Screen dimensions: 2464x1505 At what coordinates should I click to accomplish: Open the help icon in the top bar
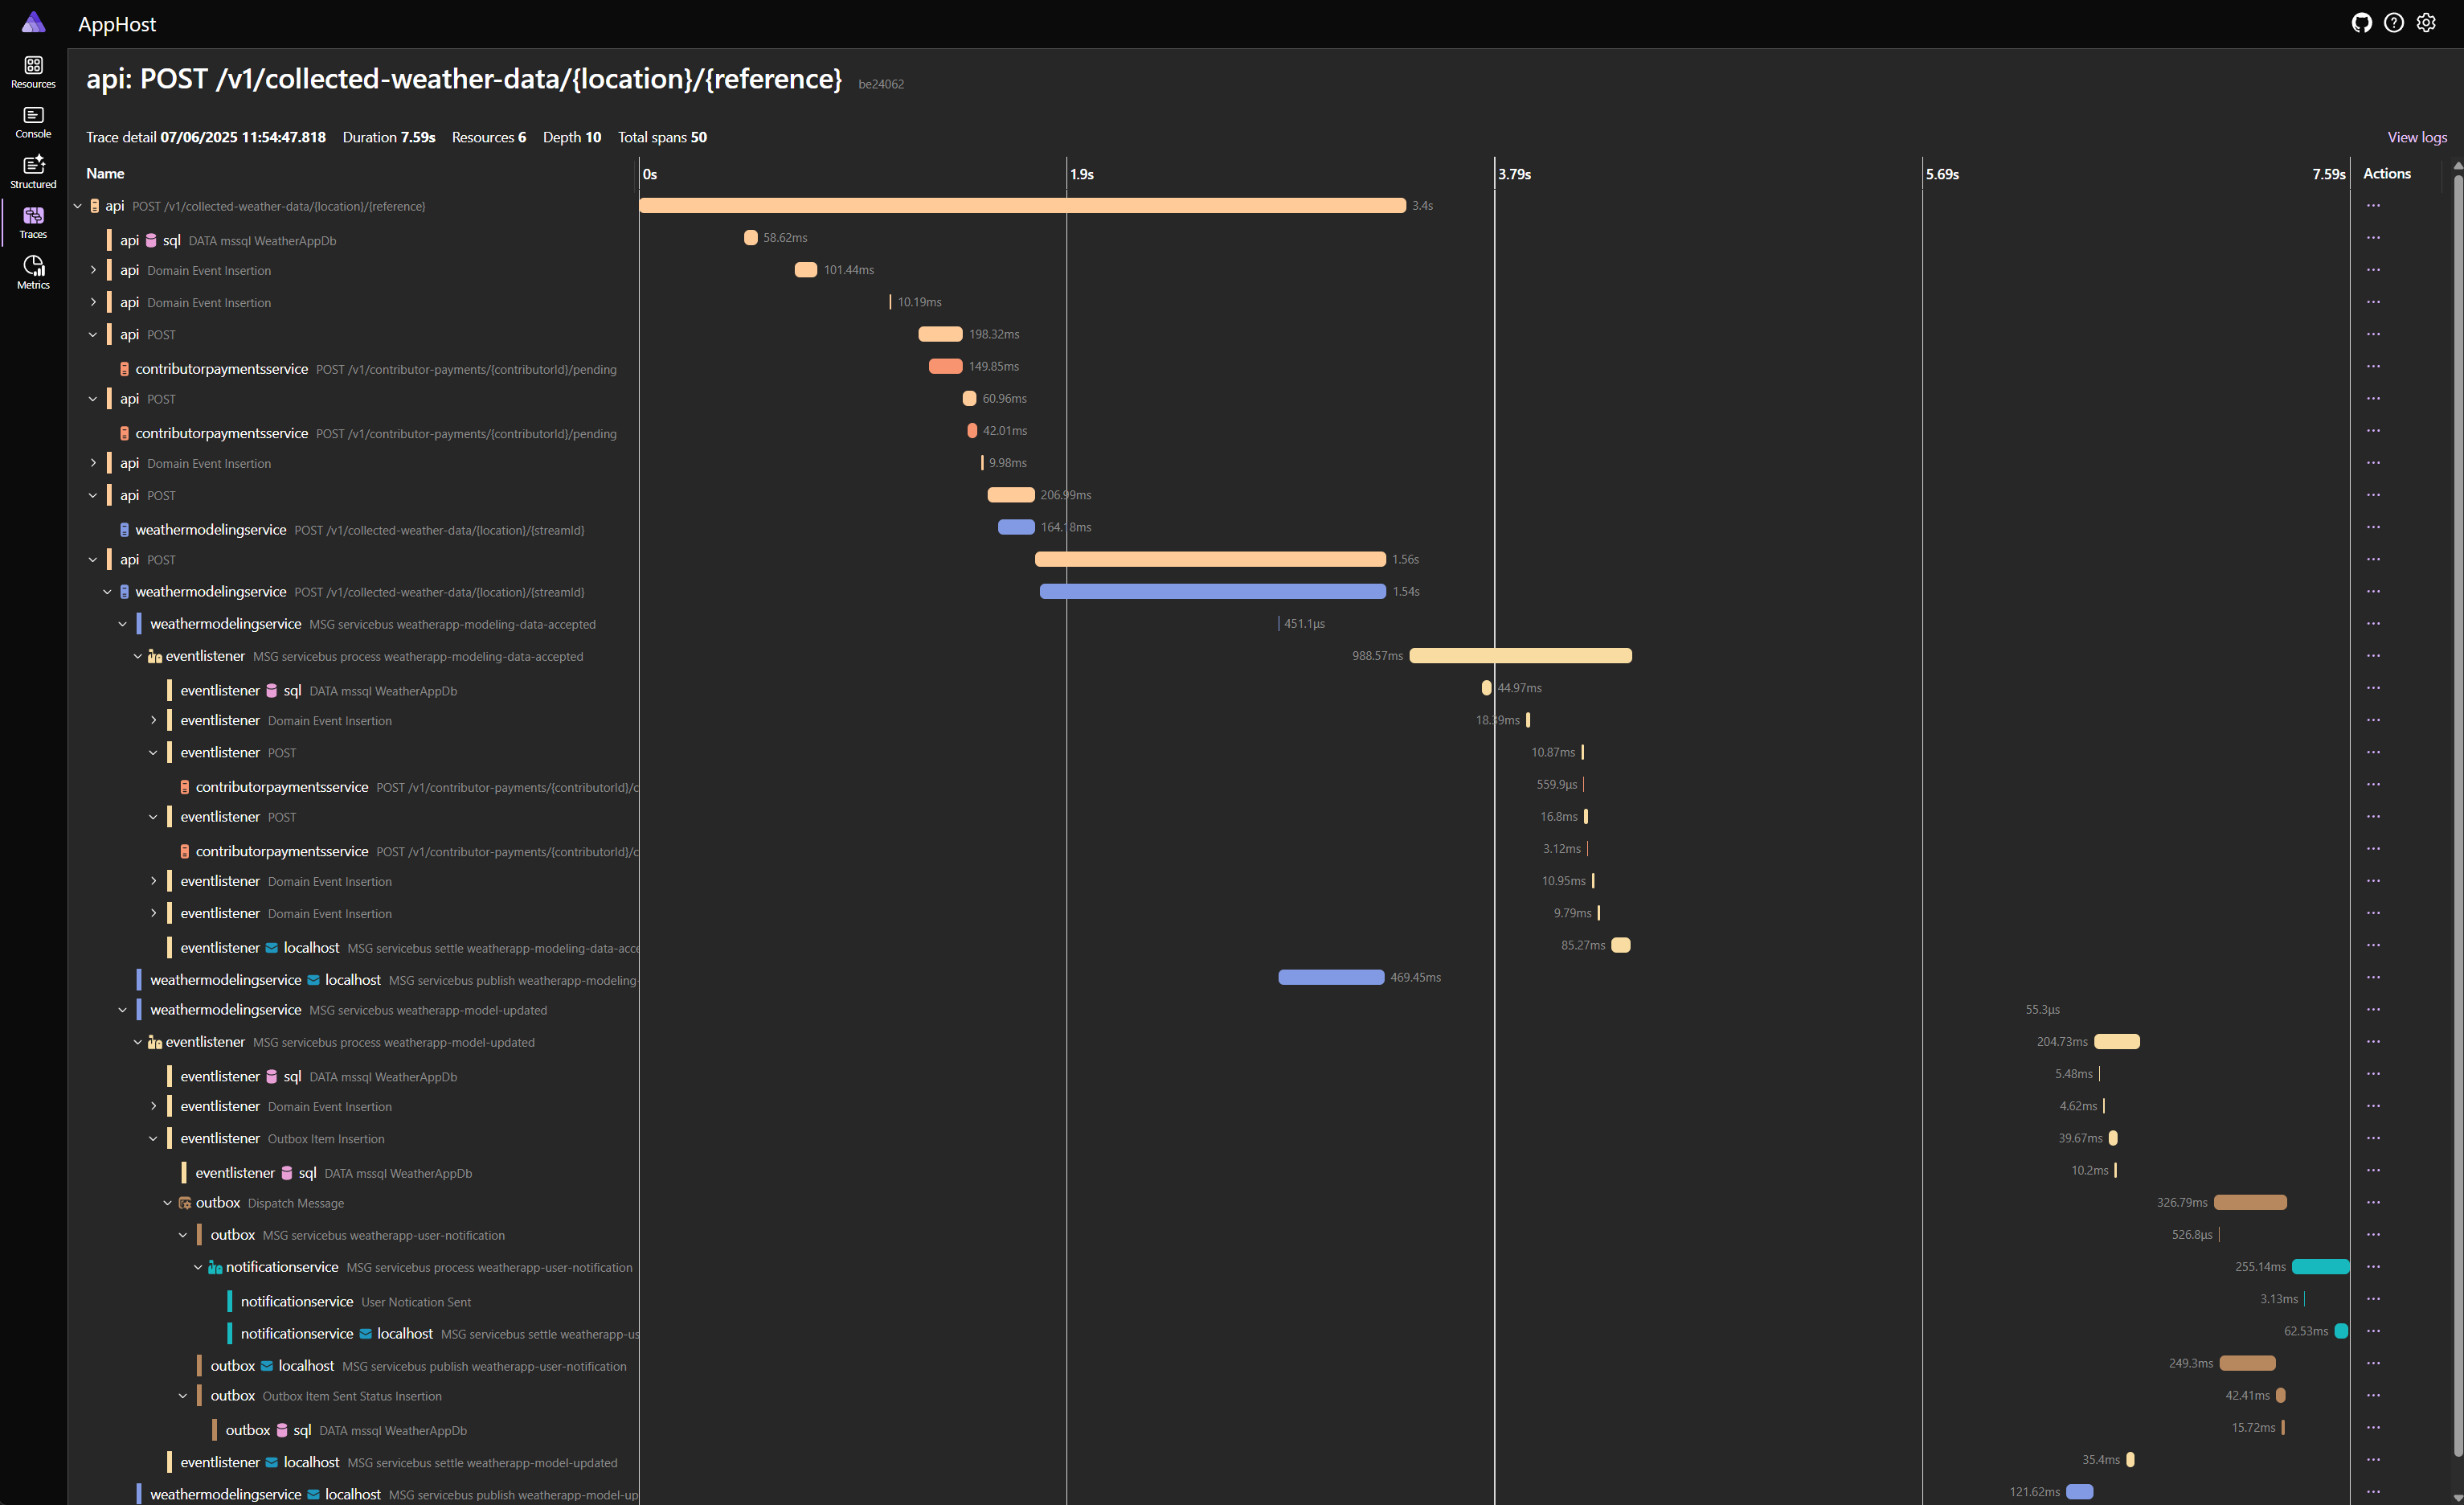2394,22
